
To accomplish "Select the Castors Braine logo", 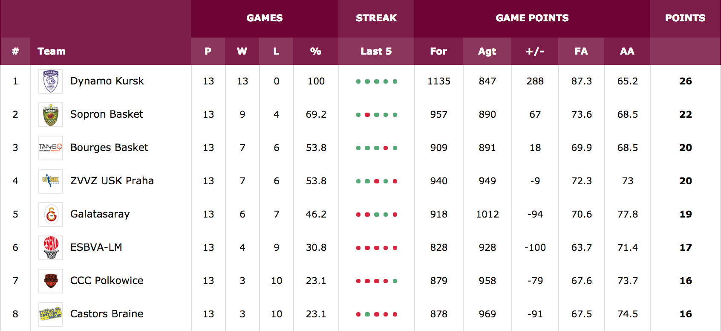I will pyautogui.click(x=51, y=314).
